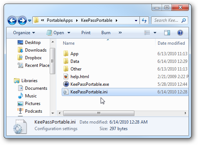Screen dimensions: 198x145
Task: Click navigation pane scroll down arrow
Action: tap(53, 113)
